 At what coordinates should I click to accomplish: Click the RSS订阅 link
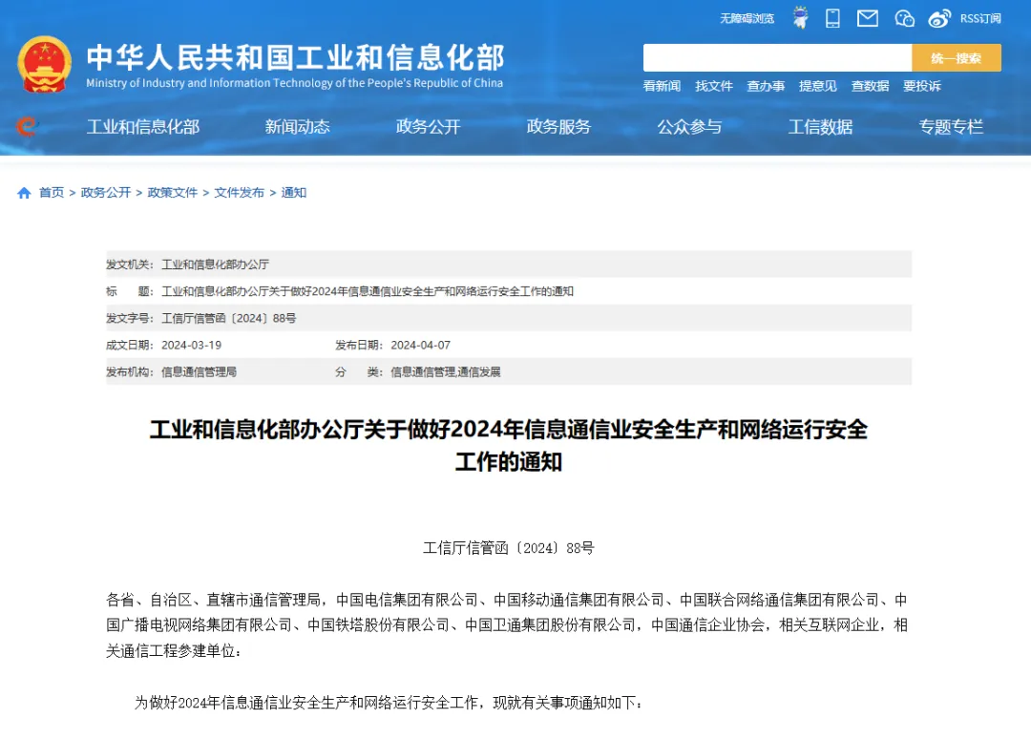point(980,18)
